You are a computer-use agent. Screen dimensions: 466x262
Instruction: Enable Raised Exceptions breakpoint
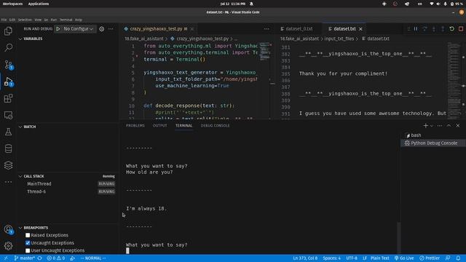[x=28, y=235]
